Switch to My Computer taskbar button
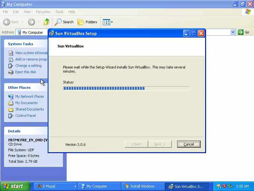Screen dimensions: 254x191 click(99, 186)
